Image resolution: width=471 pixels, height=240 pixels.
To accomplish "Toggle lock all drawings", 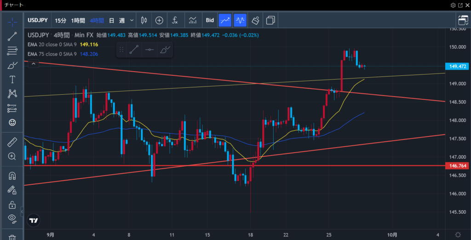I will pyautogui.click(x=12, y=205).
